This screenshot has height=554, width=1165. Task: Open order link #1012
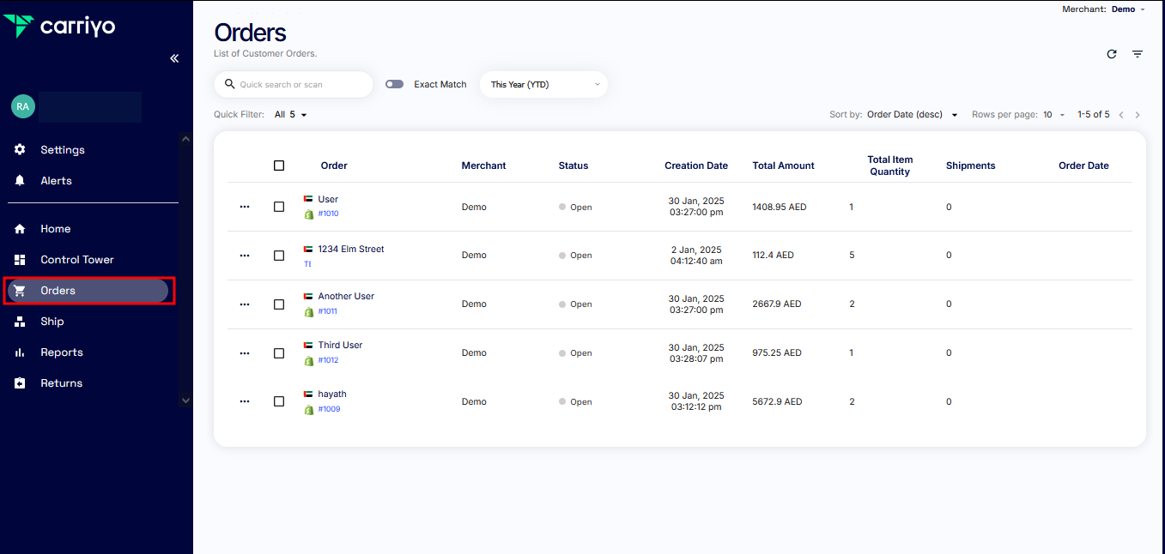coord(328,360)
